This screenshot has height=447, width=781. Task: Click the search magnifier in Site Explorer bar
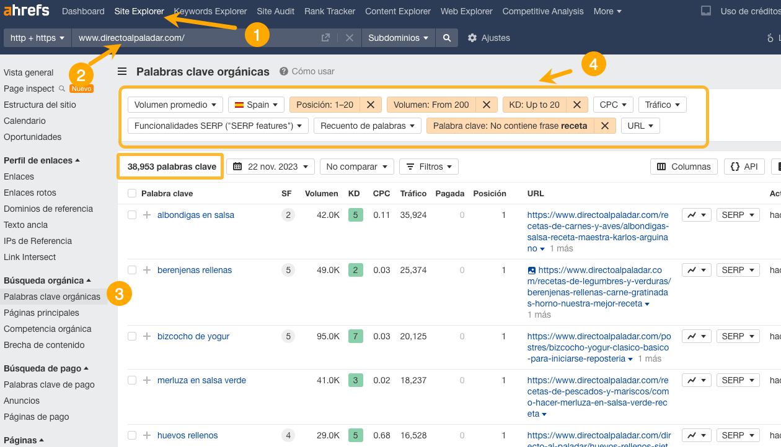446,38
